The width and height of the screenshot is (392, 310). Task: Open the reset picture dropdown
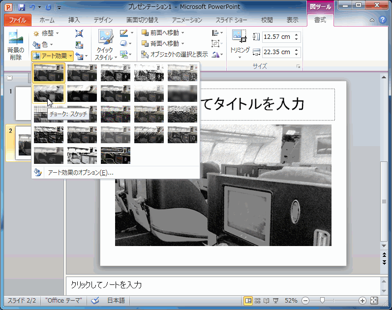pyautogui.click(x=82, y=56)
